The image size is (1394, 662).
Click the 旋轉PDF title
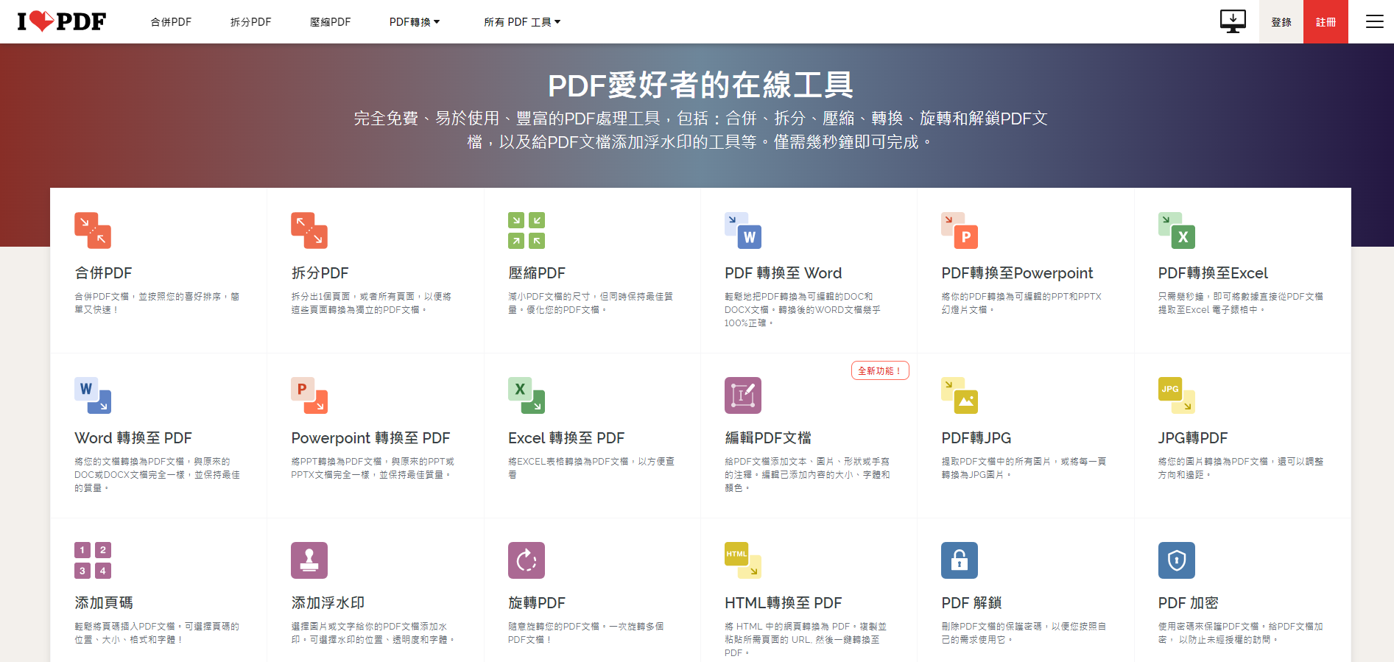537,603
